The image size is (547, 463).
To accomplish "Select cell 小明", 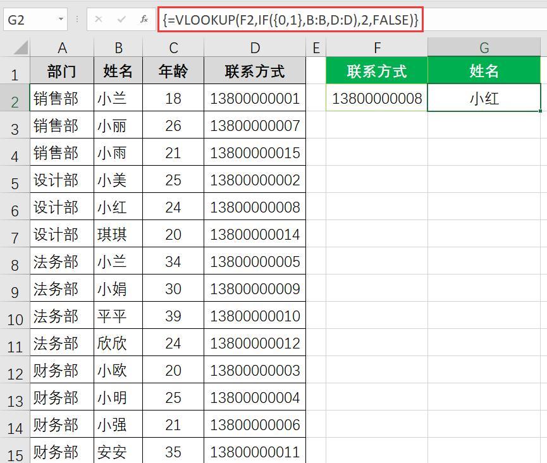I will 118,397.
